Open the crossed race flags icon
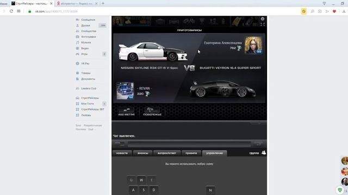The height and width of the screenshot is (195, 348). coord(189,22)
